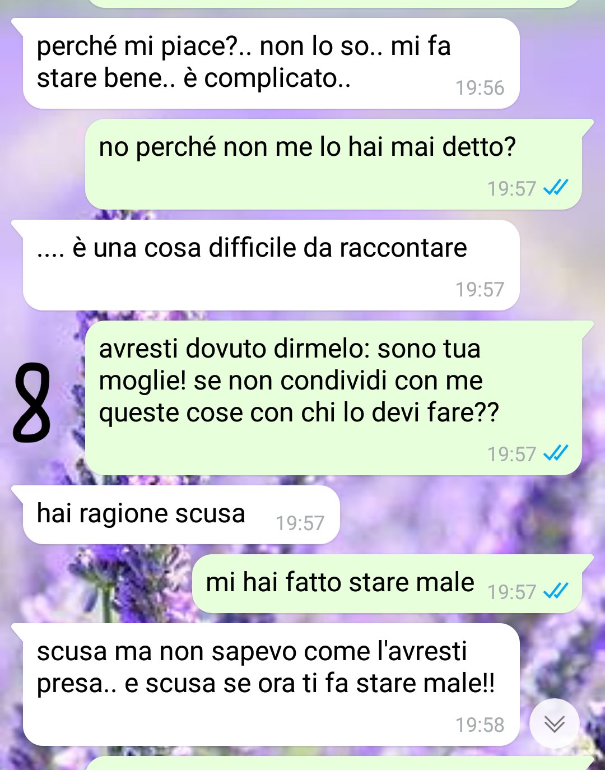Image resolution: width=605 pixels, height=770 pixels.
Task: Tap the scroll-to-bottom double chevron button
Action: [554, 723]
